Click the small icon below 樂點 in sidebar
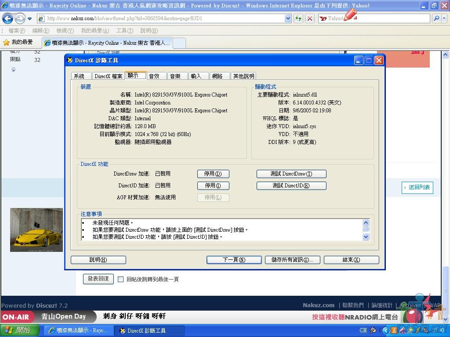Image resolution: width=450 pixels, height=337 pixels. pyautogui.click(x=14, y=69)
